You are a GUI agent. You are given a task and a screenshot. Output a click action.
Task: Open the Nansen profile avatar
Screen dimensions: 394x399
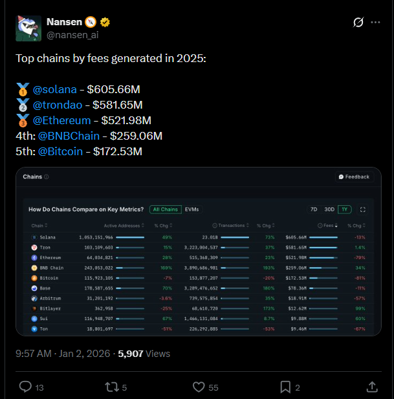[28, 29]
